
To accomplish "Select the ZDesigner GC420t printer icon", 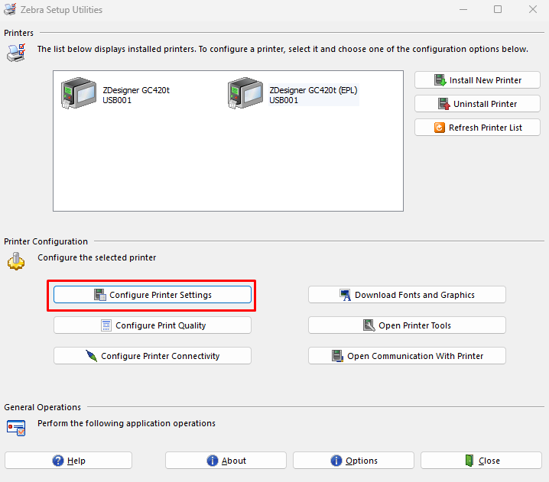I will click(79, 93).
